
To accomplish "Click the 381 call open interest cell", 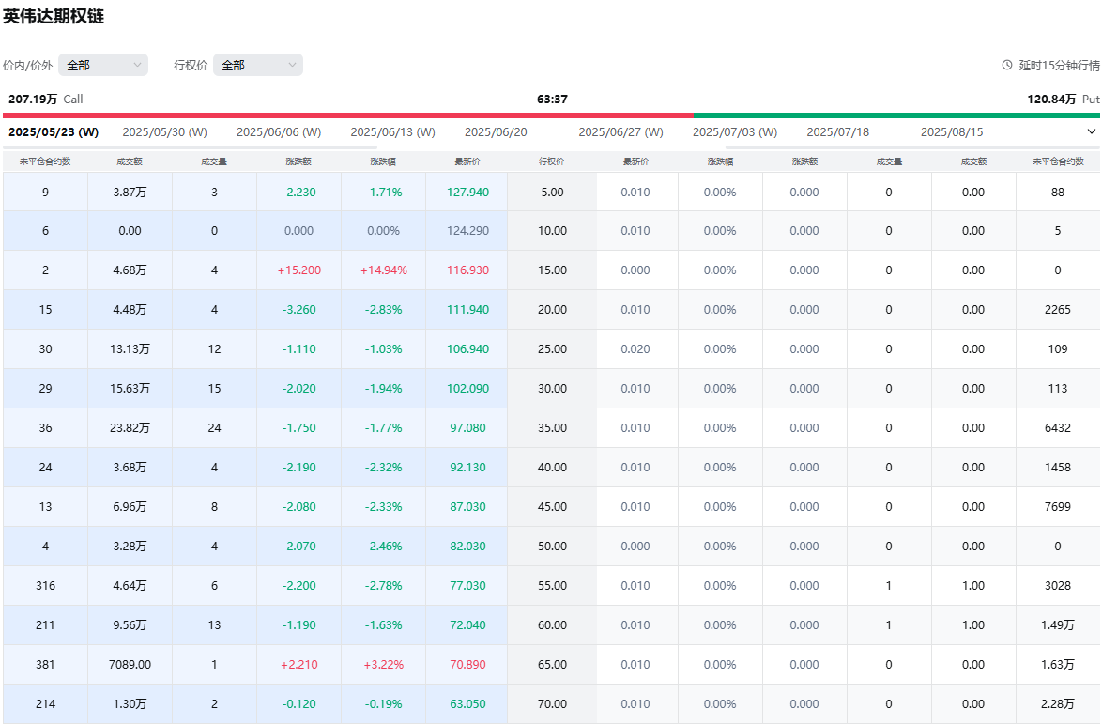I will pyautogui.click(x=45, y=664).
